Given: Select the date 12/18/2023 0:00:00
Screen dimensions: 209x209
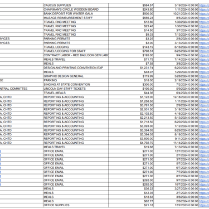Looking at the screenshot, I should point(186,97).
